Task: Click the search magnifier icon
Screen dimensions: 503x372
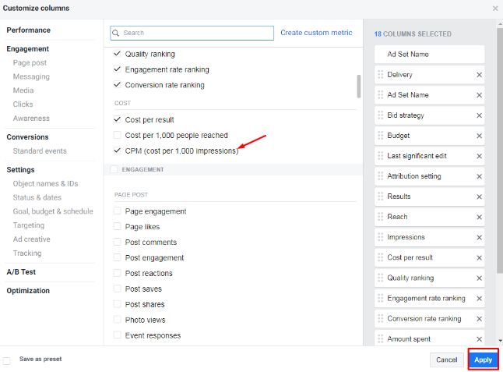Action: point(115,34)
